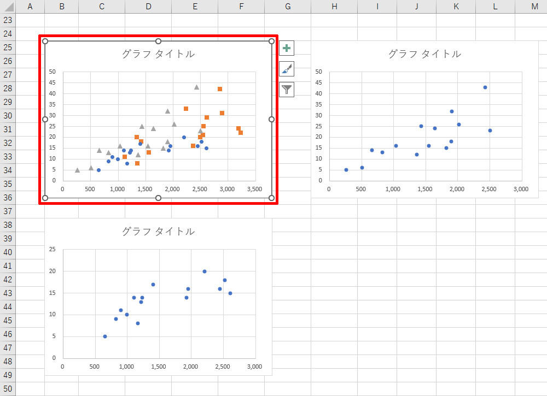Select column G header
This screenshot has height=396, width=547.
(288, 6)
